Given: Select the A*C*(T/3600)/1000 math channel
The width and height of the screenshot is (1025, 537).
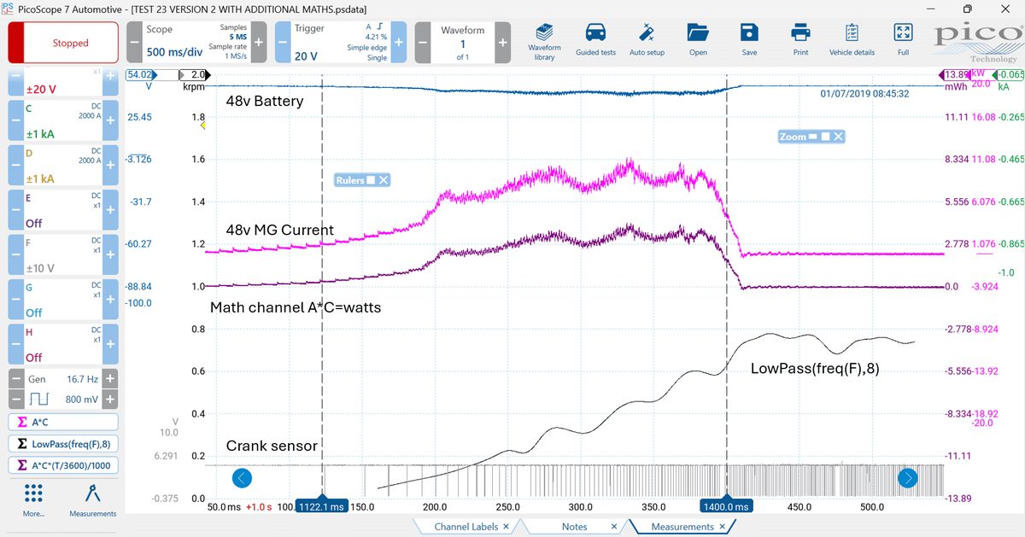Looking at the screenshot, I should (63, 466).
